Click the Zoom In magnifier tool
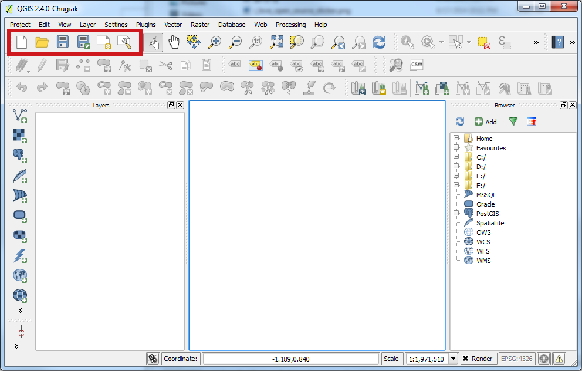The width and height of the screenshot is (582, 371). pos(215,42)
